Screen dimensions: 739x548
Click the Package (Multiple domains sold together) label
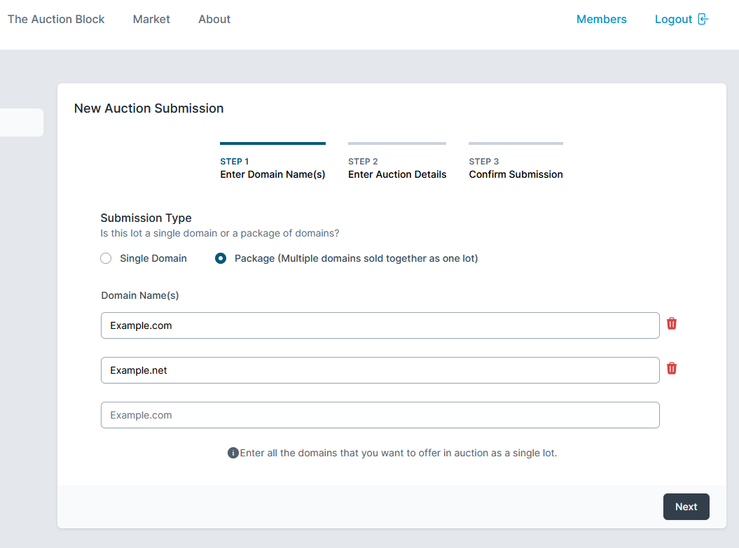click(x=357, y=258)
